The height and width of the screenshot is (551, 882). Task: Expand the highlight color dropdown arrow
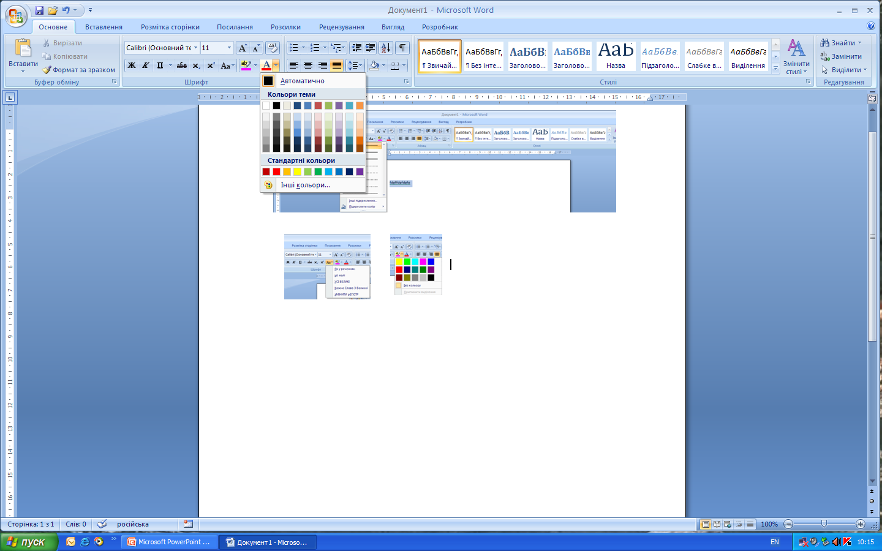(x=255, y=66)
